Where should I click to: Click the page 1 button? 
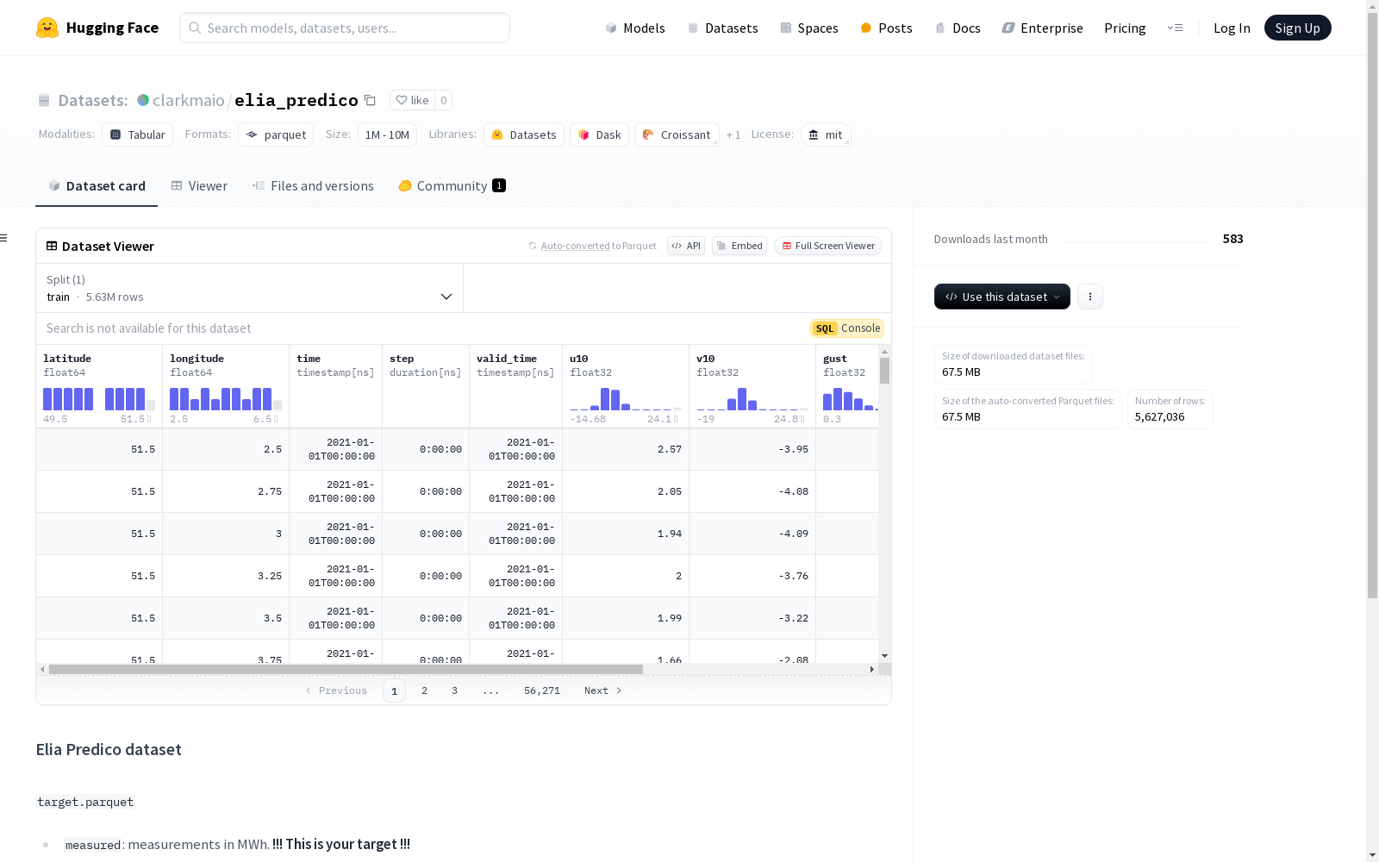[x=394, y=690]
